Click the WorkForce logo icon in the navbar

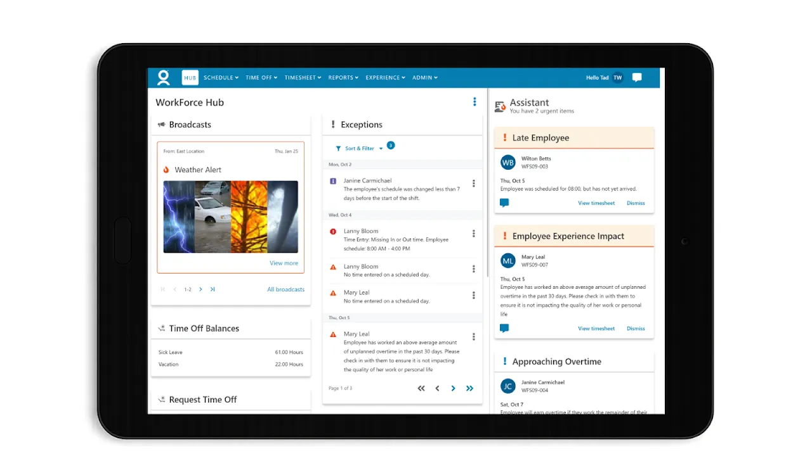click(x=164, y=78)
